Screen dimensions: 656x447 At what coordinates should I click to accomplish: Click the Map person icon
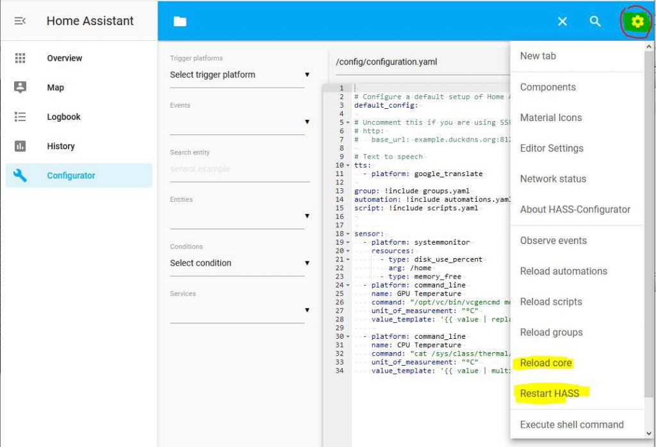tap(20, 87)
